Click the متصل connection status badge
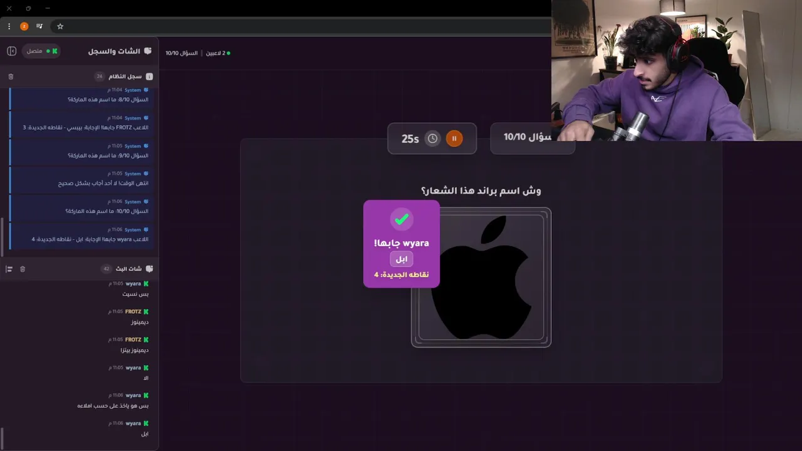The width and height of the screenshot is (802, 451). pyautogui.click(x=41, y=51)
